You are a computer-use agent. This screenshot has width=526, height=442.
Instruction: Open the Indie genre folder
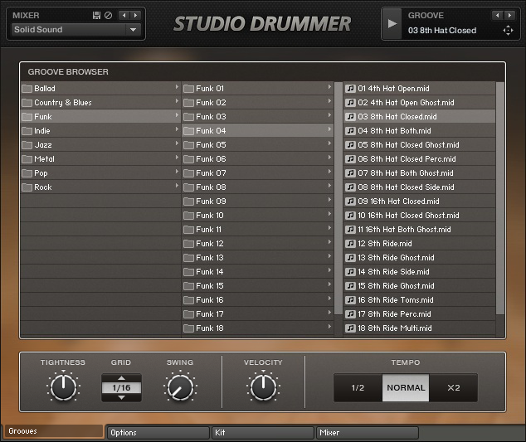[100, 131]
